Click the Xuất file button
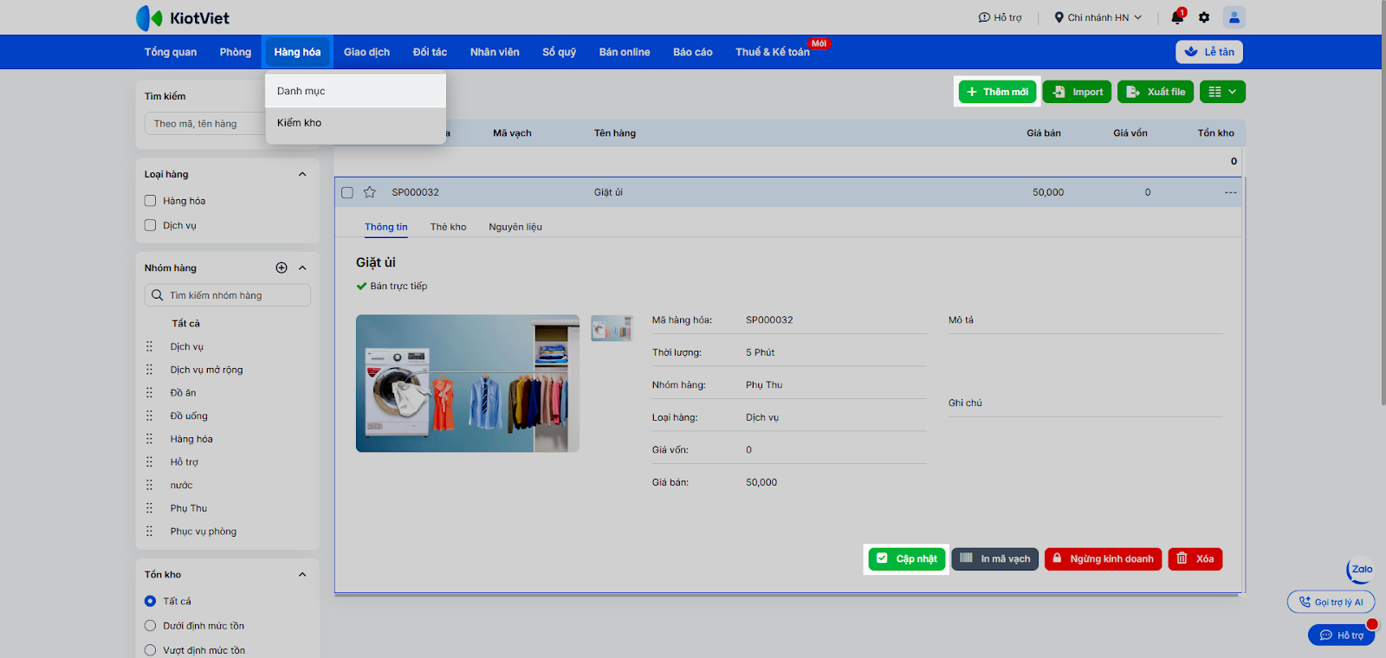This screenshot has width=1386, height=658. pos(1156,92)
